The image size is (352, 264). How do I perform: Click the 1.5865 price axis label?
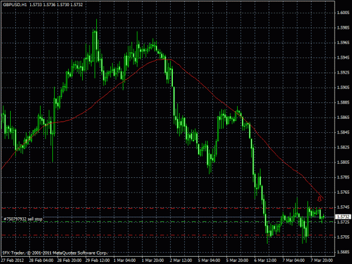[343, 117]
